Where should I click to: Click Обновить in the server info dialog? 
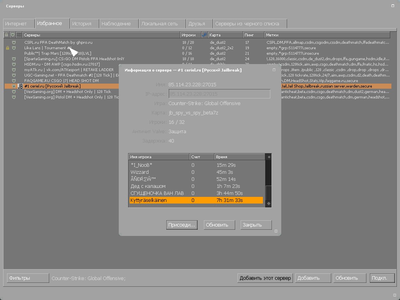click(220, 225)
